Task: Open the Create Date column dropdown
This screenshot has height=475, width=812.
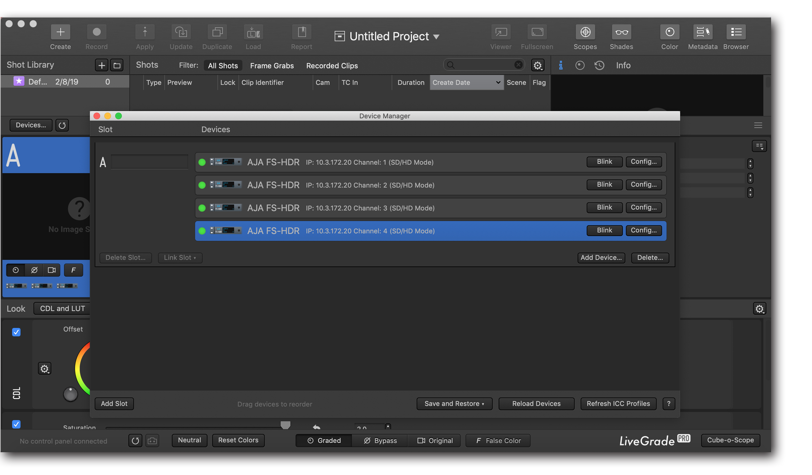Action: [x=498, y=82]
